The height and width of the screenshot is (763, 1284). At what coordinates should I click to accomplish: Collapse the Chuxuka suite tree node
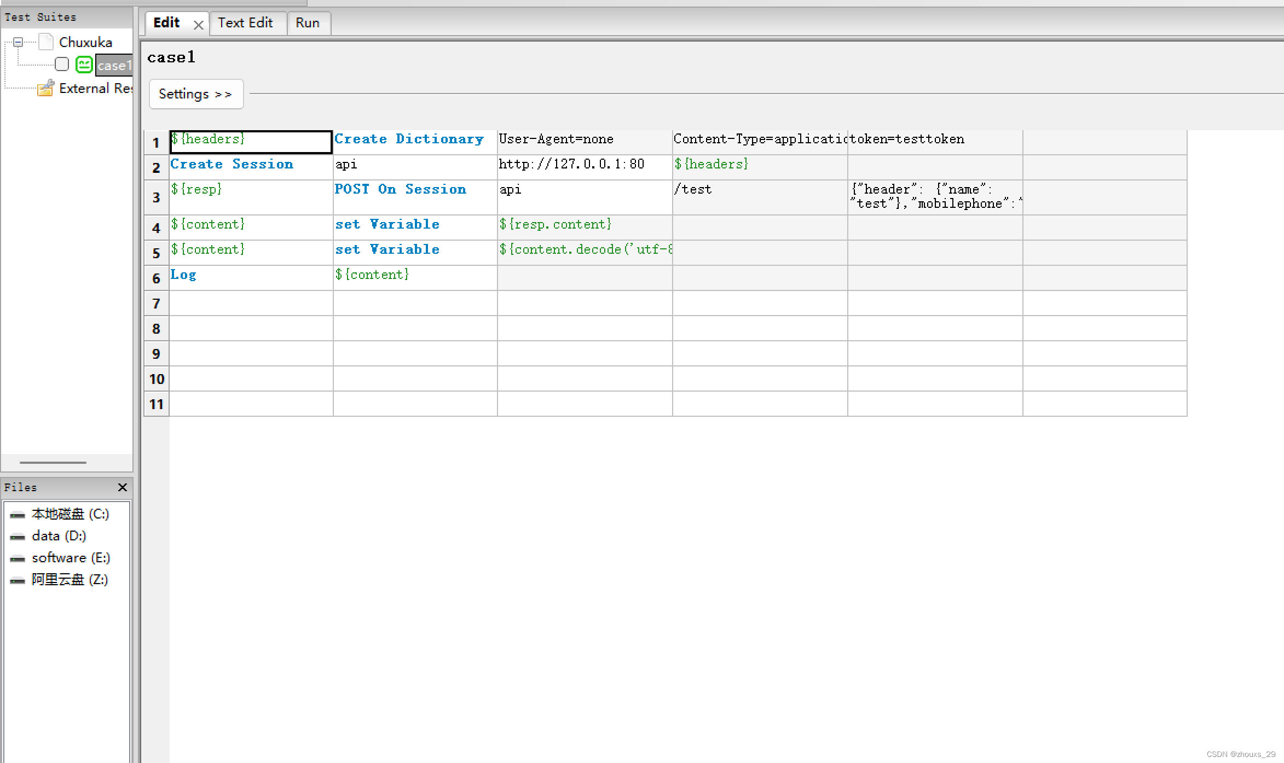pos(18,42)
